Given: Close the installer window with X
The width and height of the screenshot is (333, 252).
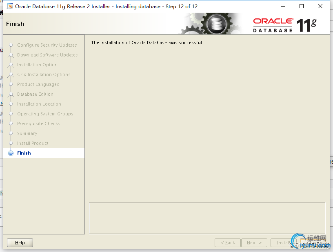Looking at the screenshot, I should pos(320,7).
